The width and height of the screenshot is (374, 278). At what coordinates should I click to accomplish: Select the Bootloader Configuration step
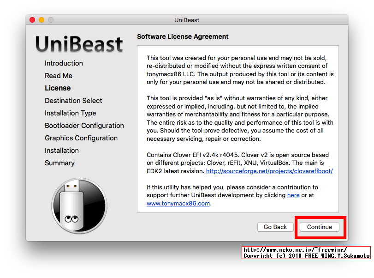pyautogui.click(x=84, y=125)
